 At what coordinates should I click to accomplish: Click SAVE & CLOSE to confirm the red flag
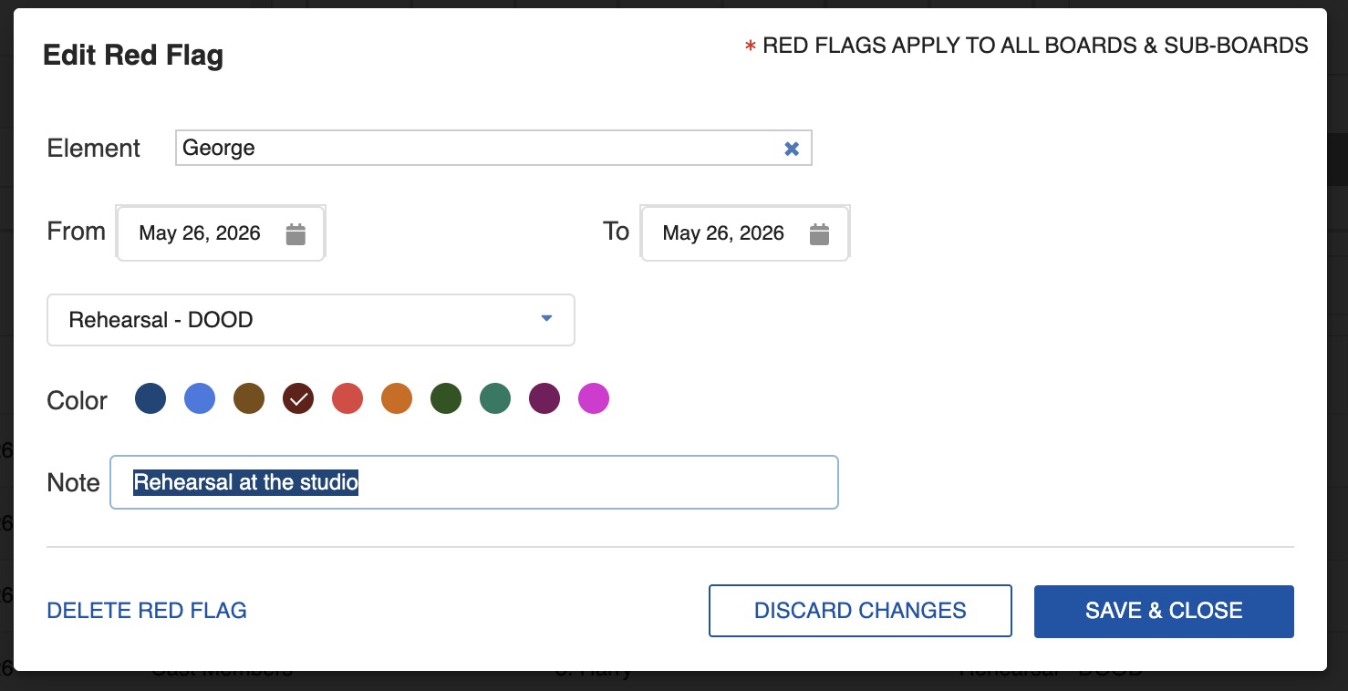tap(1163, 611)
